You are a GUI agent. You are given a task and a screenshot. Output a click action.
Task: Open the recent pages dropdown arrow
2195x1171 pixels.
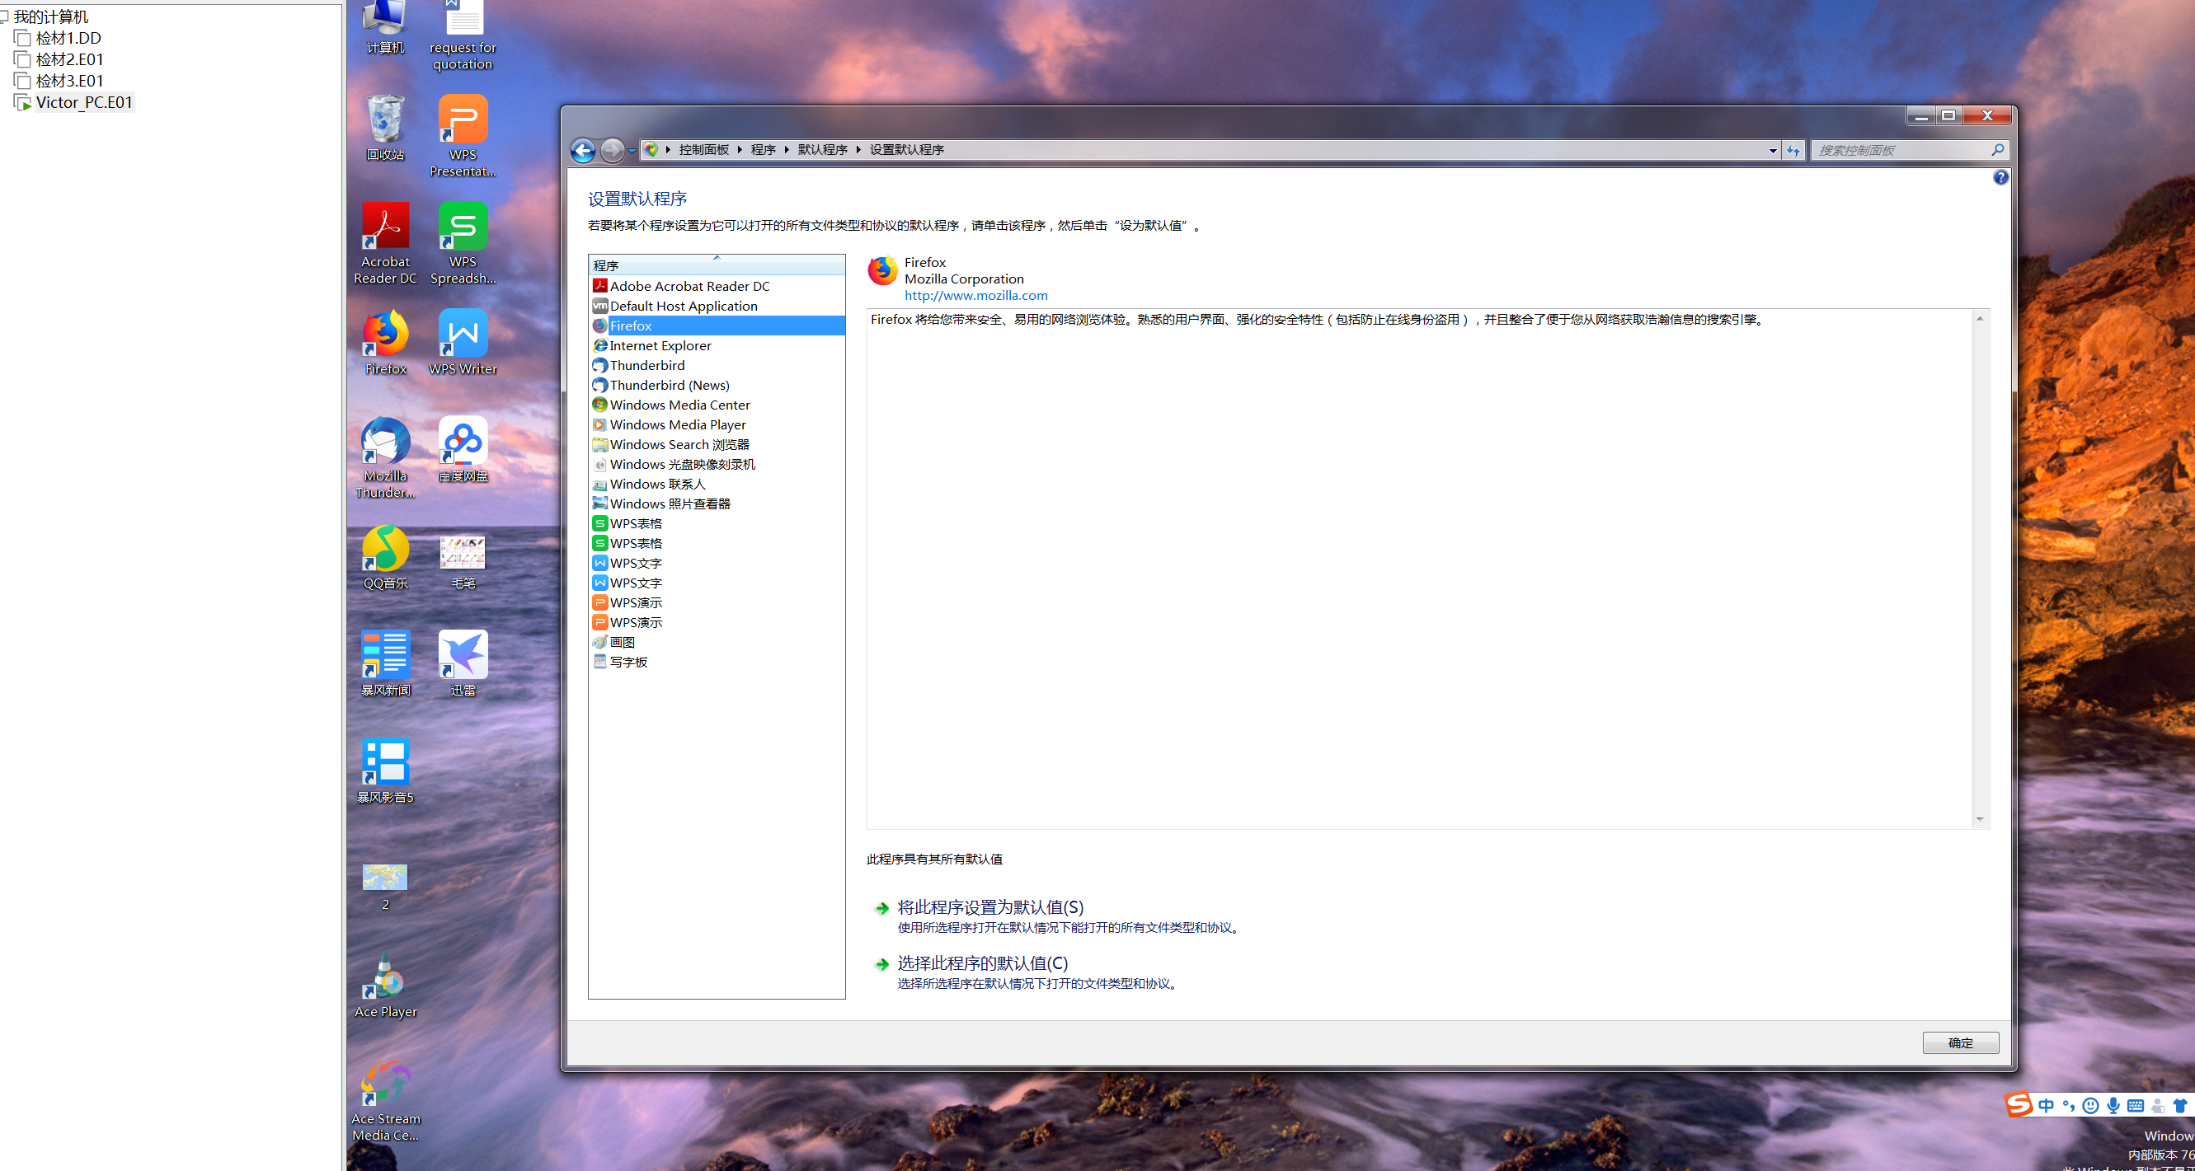(x=632, y=150)
